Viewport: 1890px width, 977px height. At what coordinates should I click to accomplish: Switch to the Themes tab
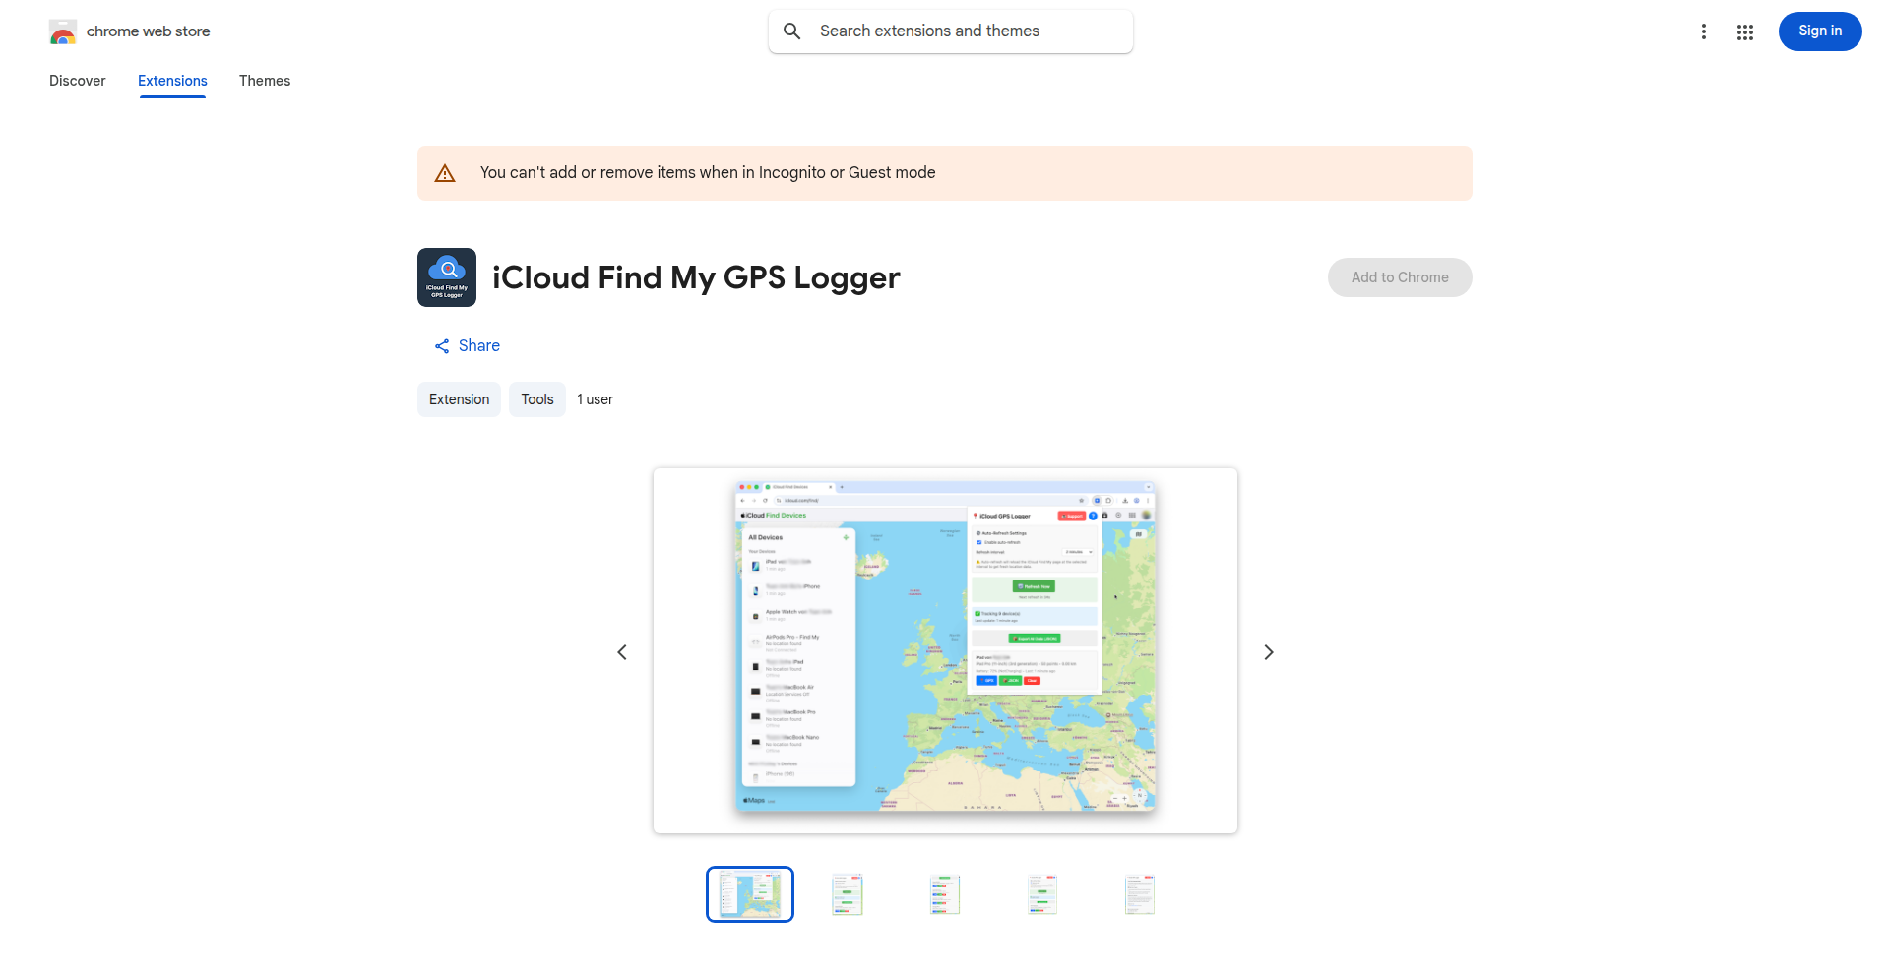pos(264,81)
